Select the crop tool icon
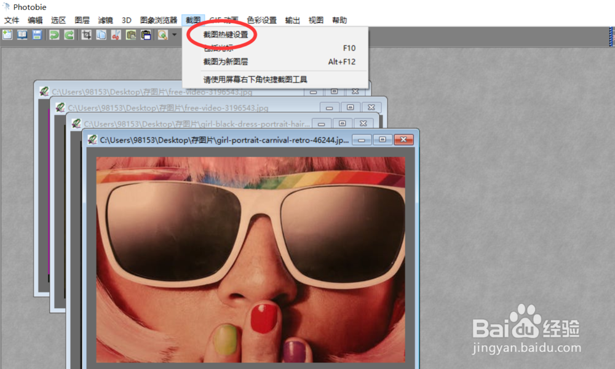615x369 pixels. coord(86,35)
